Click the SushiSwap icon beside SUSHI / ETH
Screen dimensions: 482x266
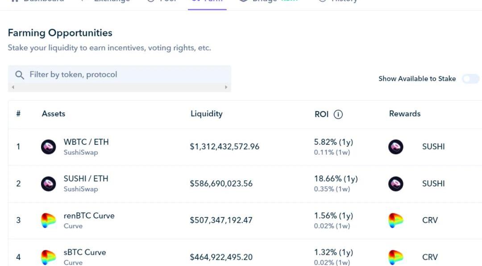point(49,184)
